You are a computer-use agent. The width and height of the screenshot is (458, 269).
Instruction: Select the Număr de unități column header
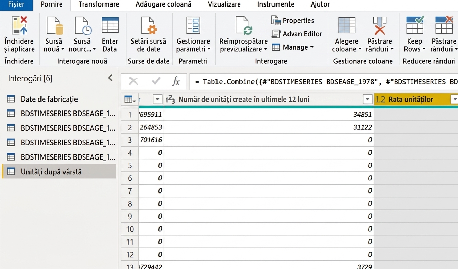pos(269,100)
